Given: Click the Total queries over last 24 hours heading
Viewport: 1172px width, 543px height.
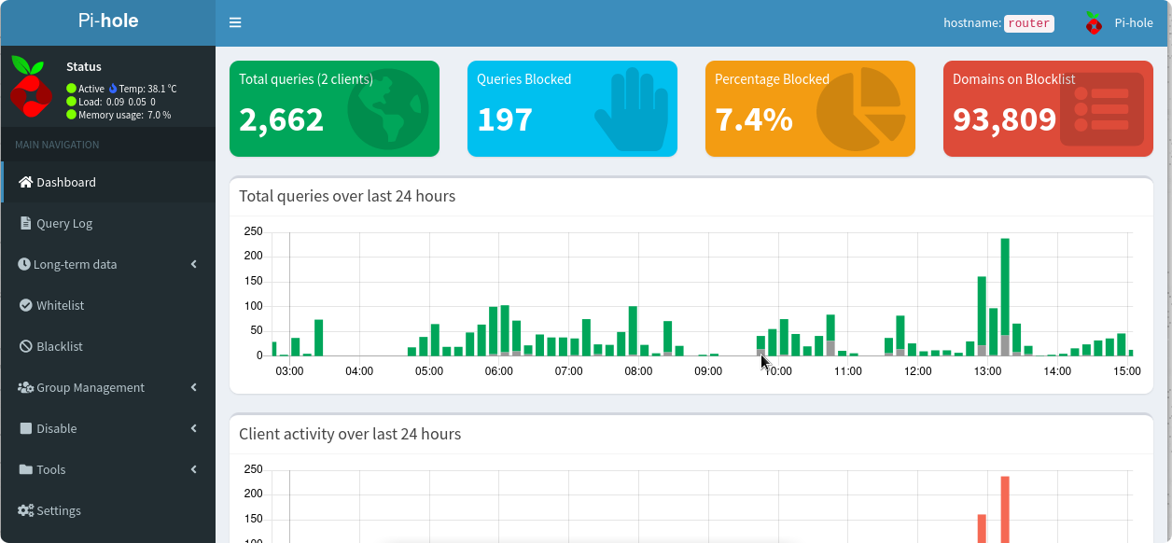Looking at the screenshot, I should pyautogui.click(x=347, y=196).
